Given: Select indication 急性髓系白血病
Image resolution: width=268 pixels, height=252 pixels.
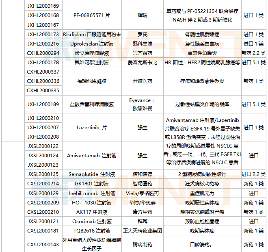Looking at the screenshot, I should [202, 44].
